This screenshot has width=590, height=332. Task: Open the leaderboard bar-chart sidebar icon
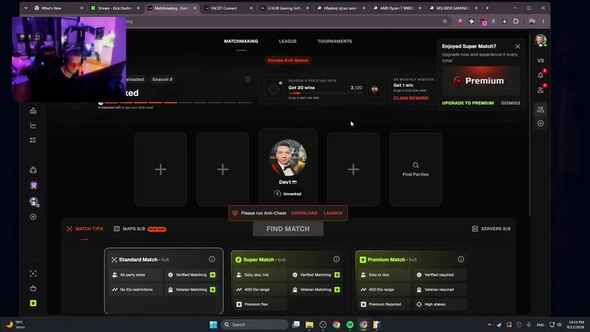point(33,111)
